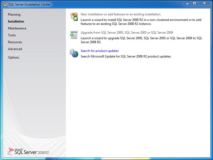Go to the Maintenance section
This screenshot has width=213, height=160.
(x=17, y=28)
